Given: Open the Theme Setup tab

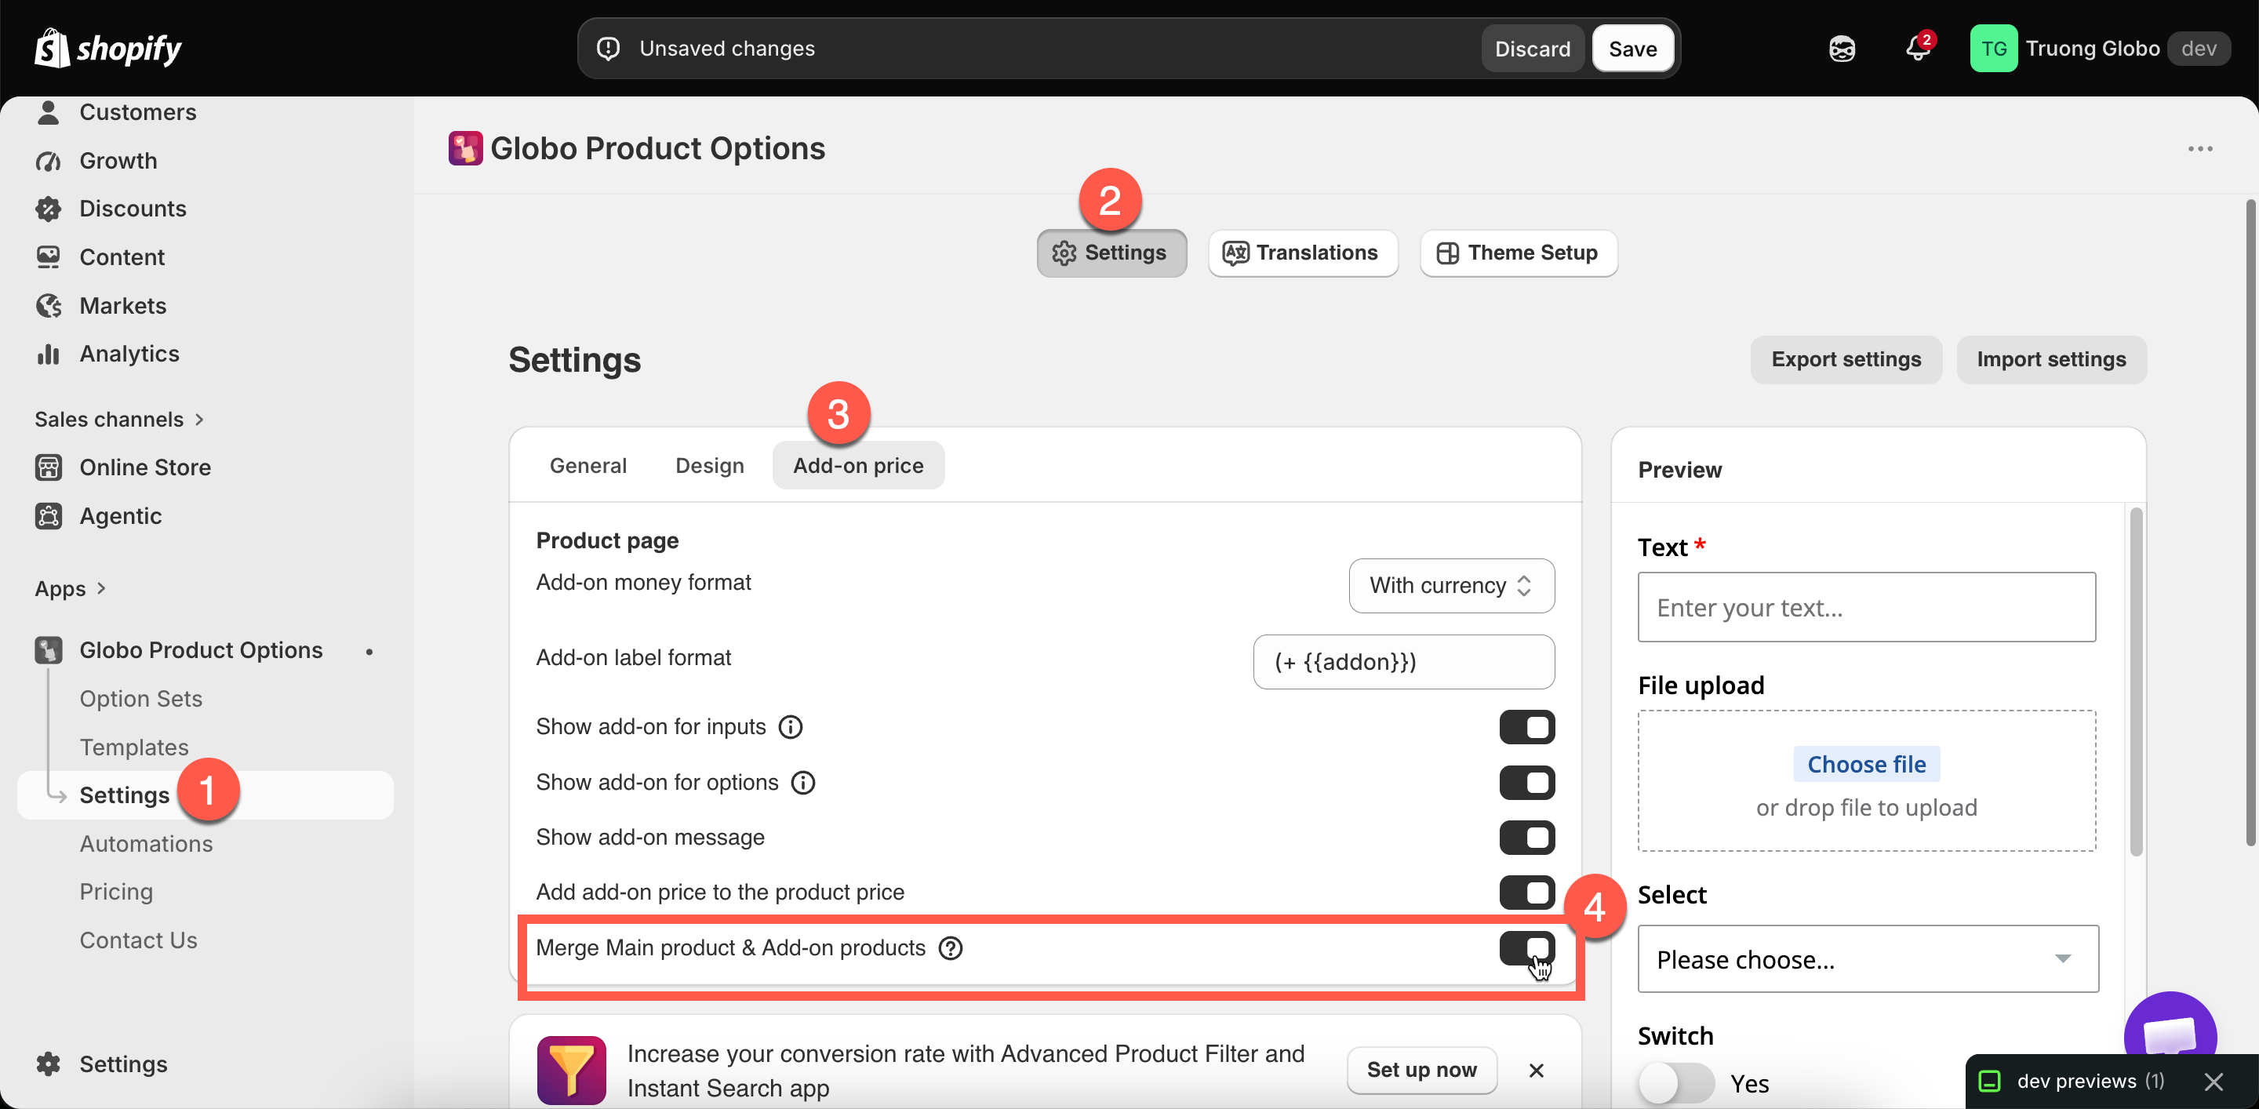Looking at the screenshot, I should 1518,253.
